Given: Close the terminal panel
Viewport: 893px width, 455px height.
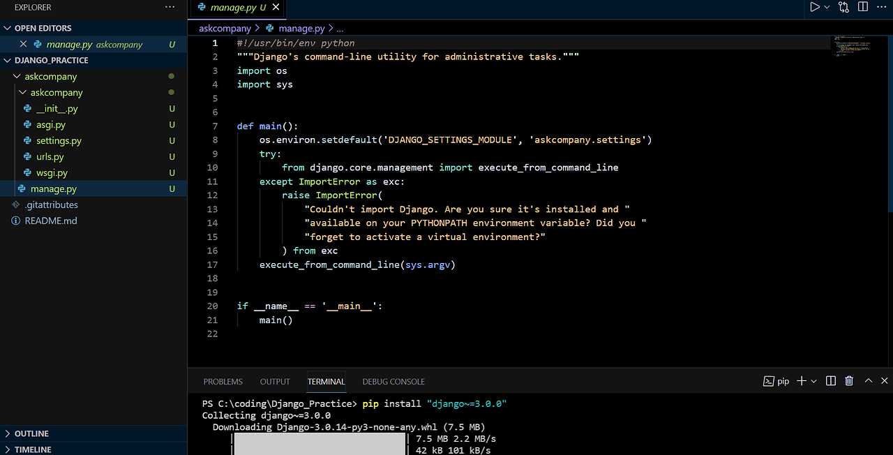Looking at the screenshot, I should 885,381.
